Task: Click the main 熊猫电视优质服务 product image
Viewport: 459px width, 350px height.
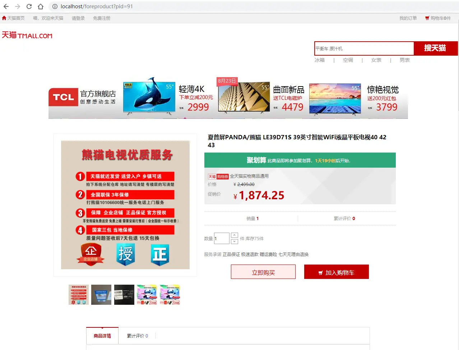Action: tap(125, 205)
